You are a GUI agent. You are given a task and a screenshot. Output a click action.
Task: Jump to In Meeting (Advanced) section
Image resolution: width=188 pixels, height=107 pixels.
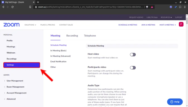pos(60,56)
